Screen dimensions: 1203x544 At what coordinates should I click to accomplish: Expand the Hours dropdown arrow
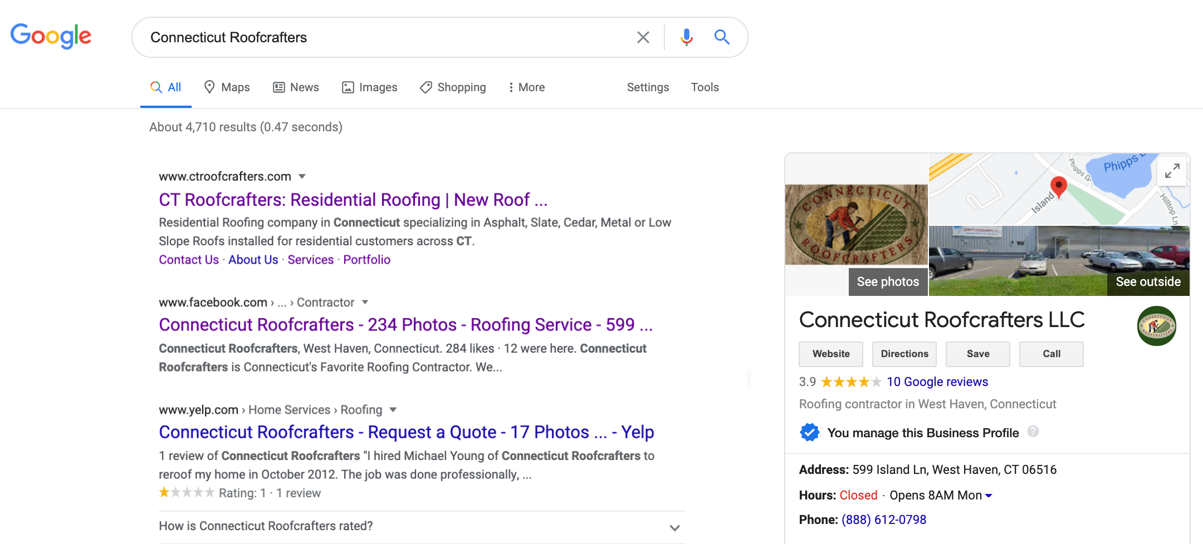click(x=989, y=496)
